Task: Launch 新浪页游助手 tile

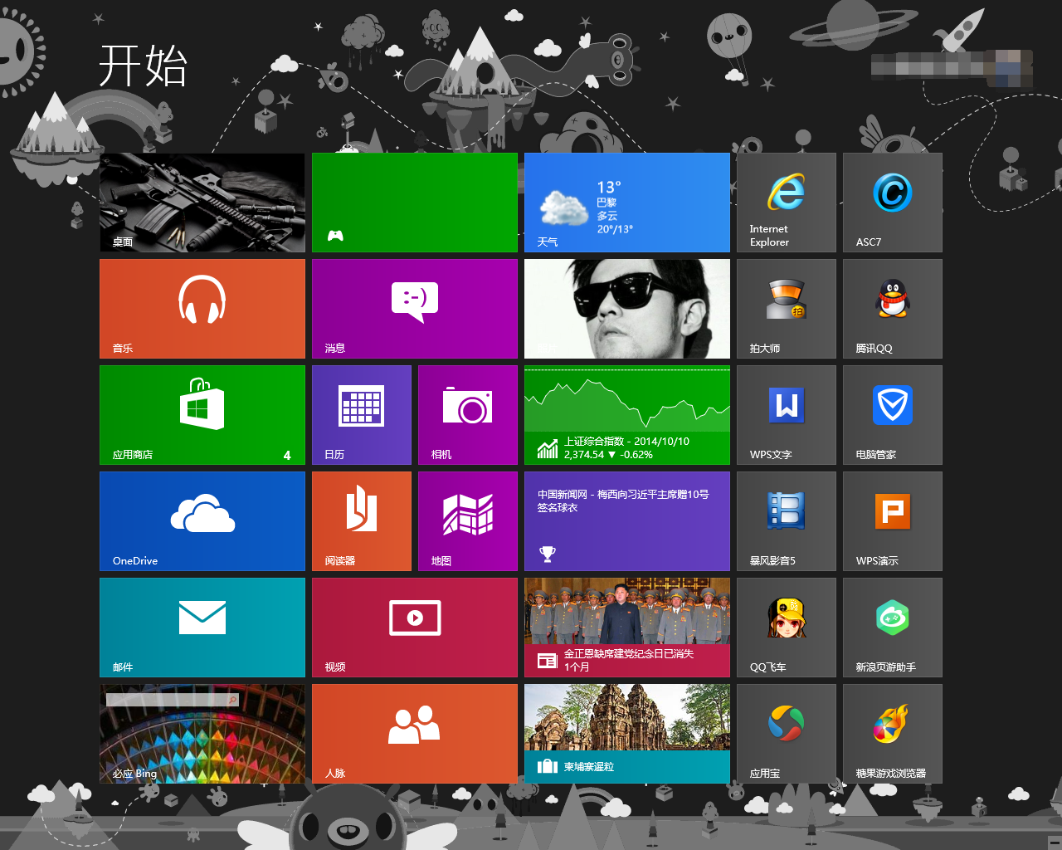Action: (x=893, y=628)
